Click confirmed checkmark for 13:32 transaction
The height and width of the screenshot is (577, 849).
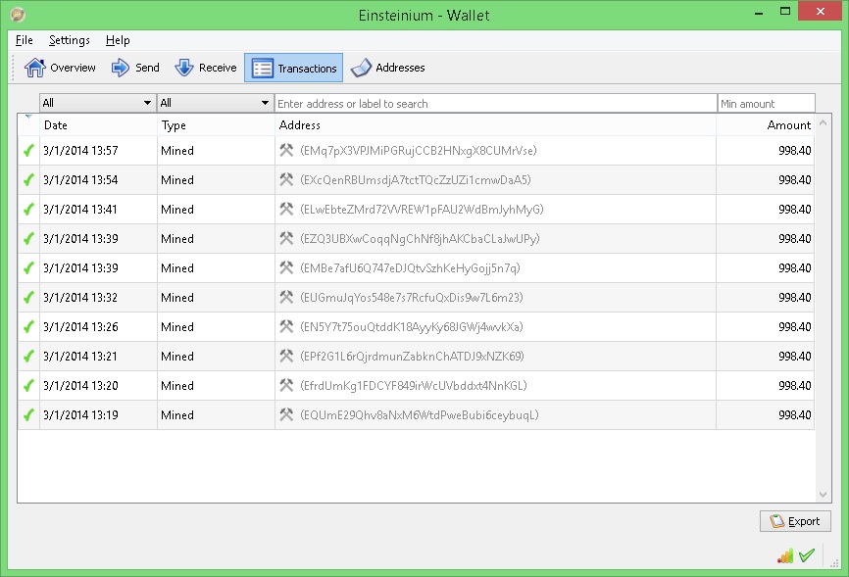(x=28, y=297)
